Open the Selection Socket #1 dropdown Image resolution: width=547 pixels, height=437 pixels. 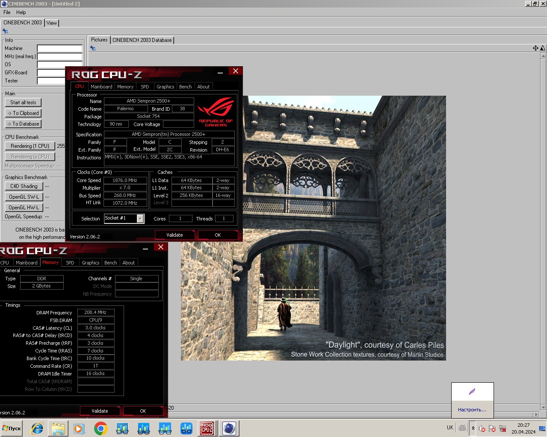click(x=140, y=218)
